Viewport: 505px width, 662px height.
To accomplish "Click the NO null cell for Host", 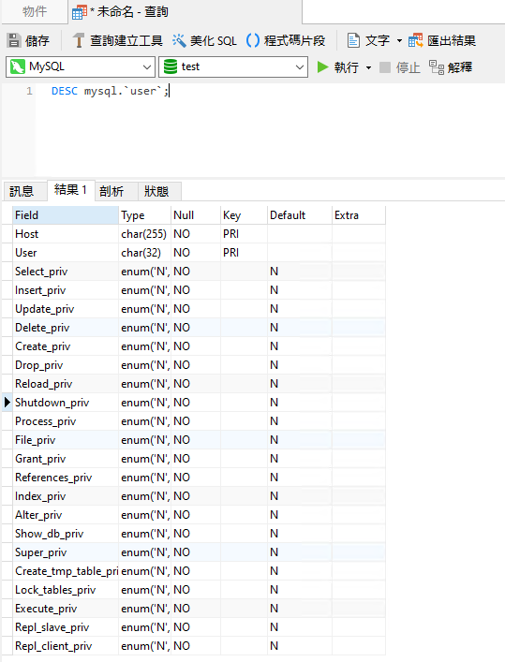I will pyautogui.click(x=196, y=234).
